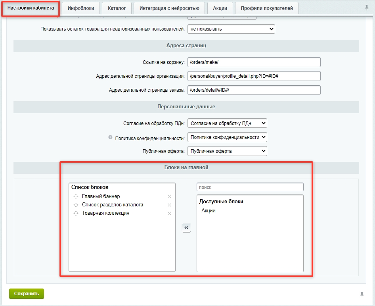Select Главный баннер in Список блоков
This screenshot has height=306, width=375.
coord(101,196)
